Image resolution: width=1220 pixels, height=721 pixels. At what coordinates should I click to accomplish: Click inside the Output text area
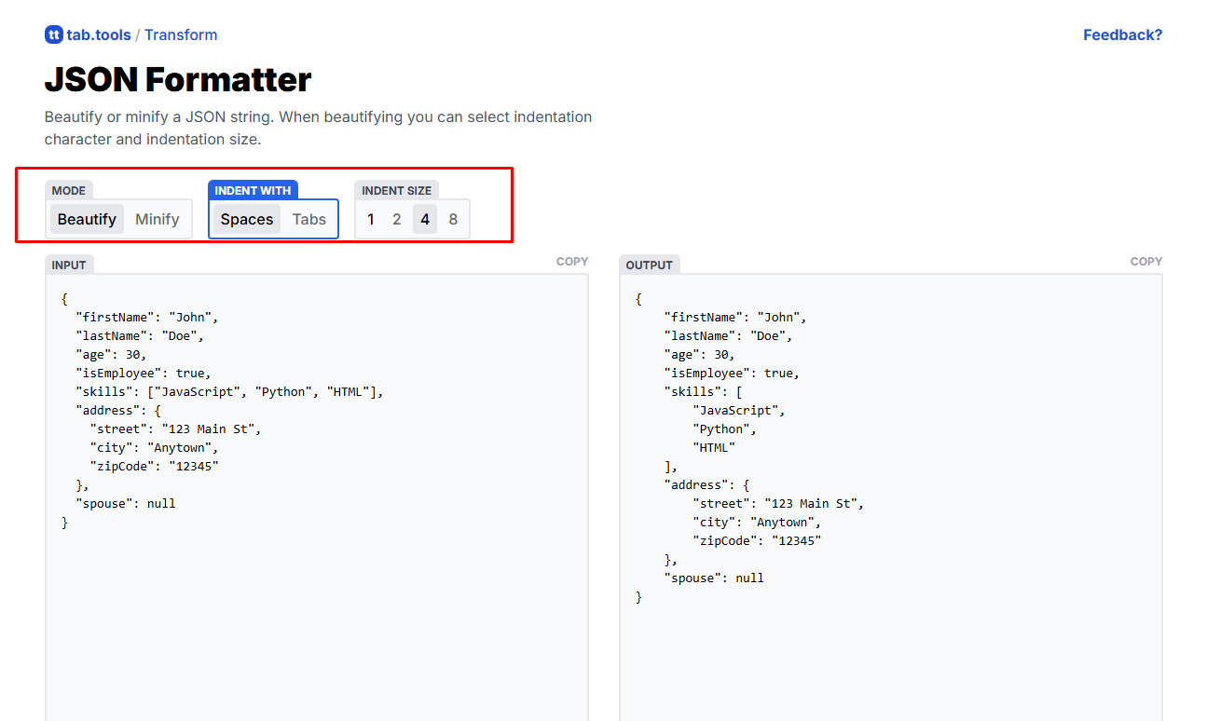click(890, 652)
